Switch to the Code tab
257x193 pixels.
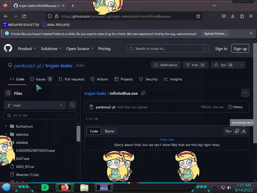17,79
